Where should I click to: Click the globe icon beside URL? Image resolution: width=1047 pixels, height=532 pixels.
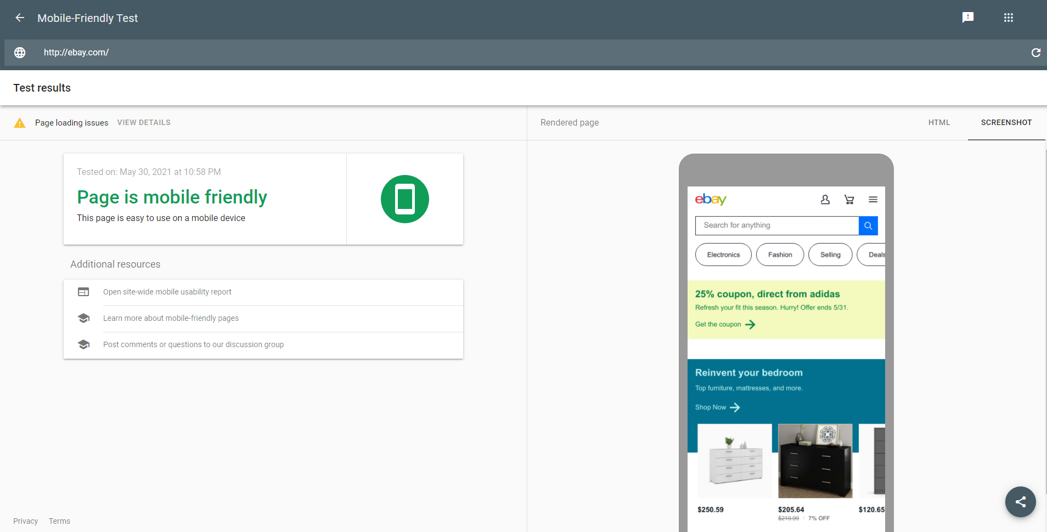tap(20, 53)
